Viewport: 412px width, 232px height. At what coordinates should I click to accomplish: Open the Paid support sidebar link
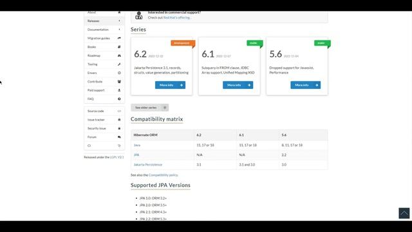coord(104,90)
